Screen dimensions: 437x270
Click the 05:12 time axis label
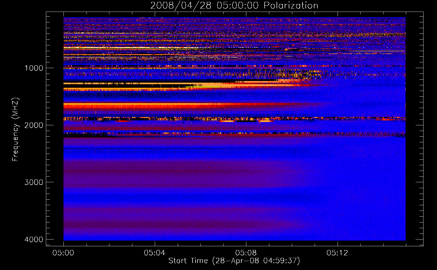point(337,253)
